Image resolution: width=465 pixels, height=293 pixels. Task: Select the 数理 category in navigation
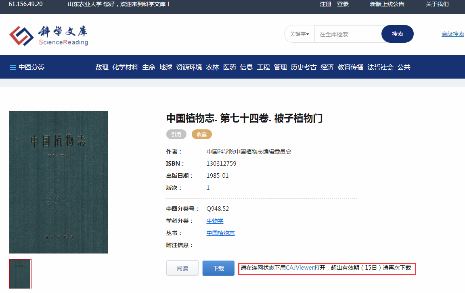click(x=102, y=67)
